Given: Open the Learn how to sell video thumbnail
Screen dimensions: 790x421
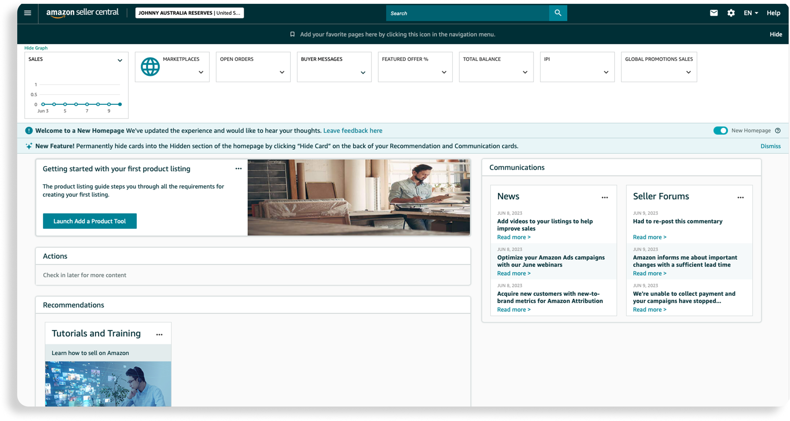Looking at the screenshot, I should [108, 384].
